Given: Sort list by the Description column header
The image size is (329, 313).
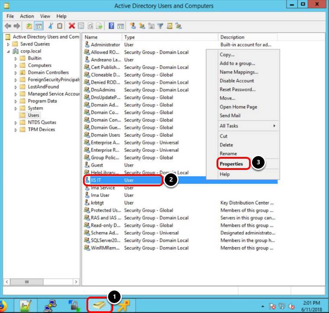Looking at the screenshot, I should tap(248, 37).
